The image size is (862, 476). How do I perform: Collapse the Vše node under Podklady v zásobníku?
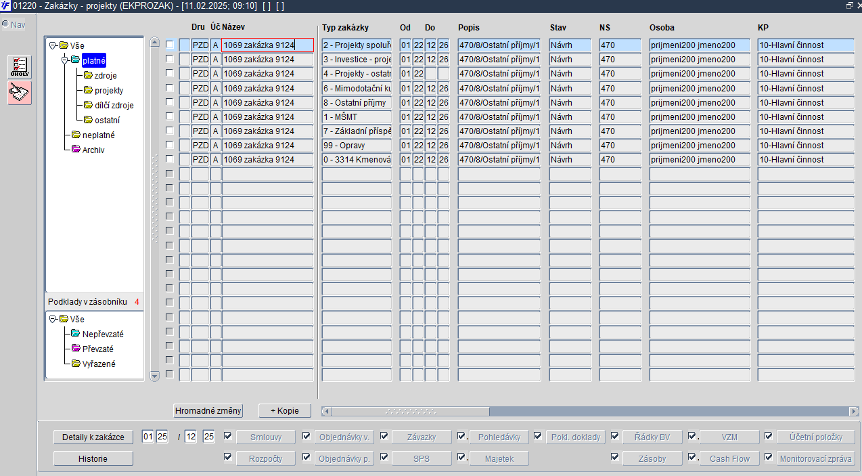[53, 319]
